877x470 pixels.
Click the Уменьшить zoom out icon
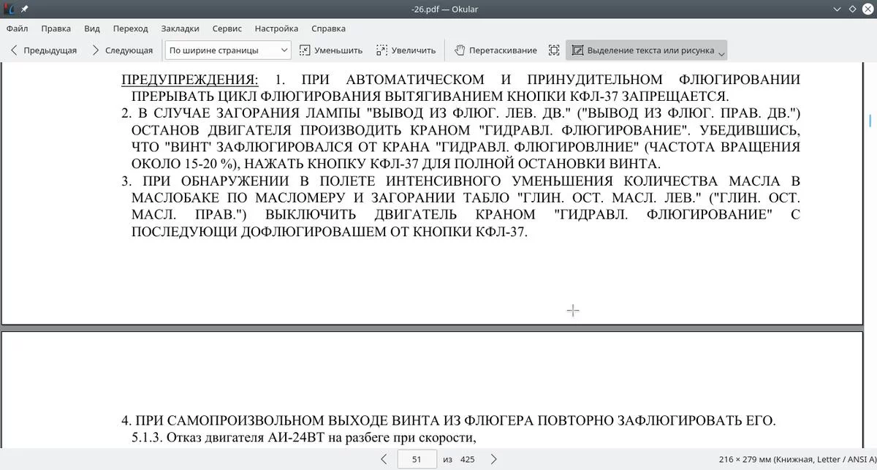tap(331, 50)
